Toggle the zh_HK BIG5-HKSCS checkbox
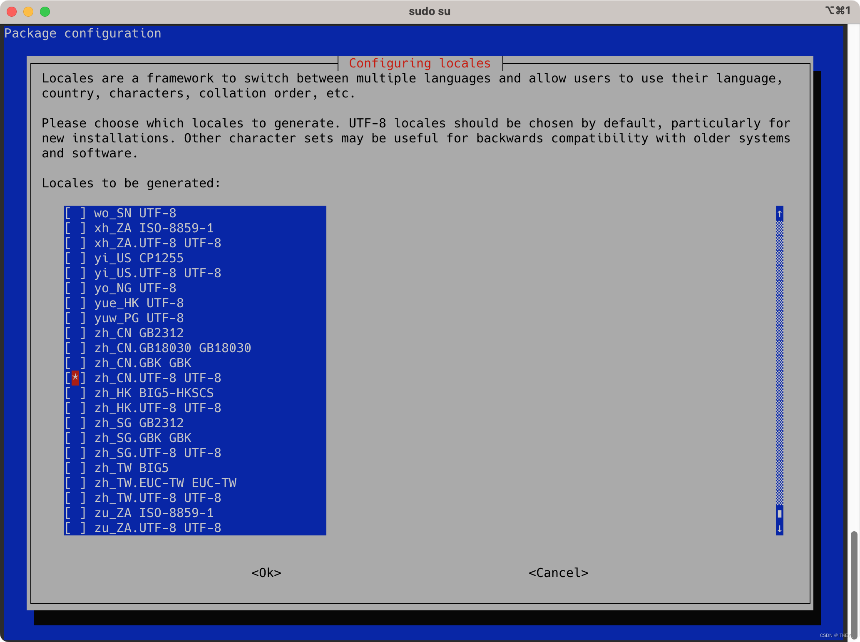Screen dimensions: 860x642 coord(75,393)
